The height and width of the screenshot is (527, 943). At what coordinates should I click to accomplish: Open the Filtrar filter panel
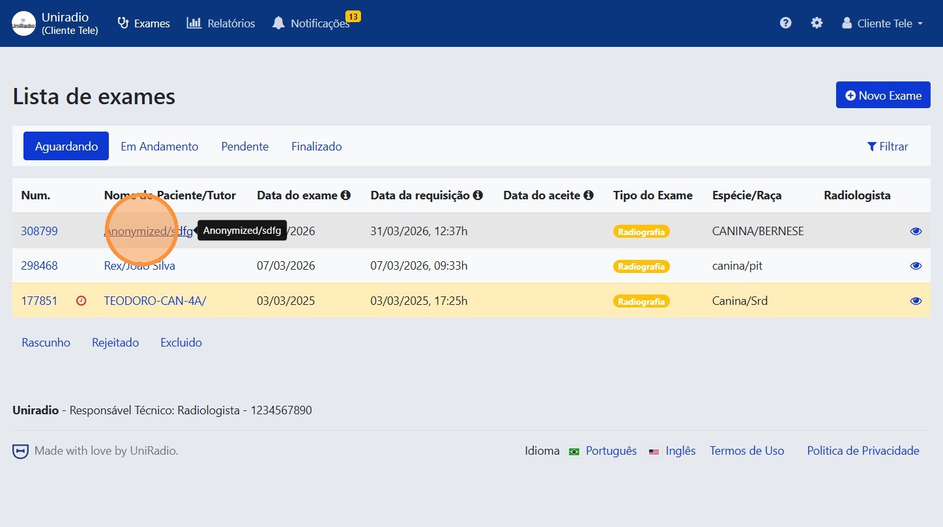887,147
